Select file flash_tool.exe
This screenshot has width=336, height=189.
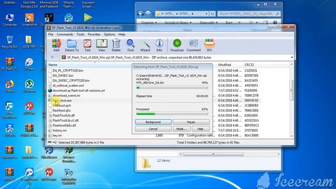(x=62, y=100)
